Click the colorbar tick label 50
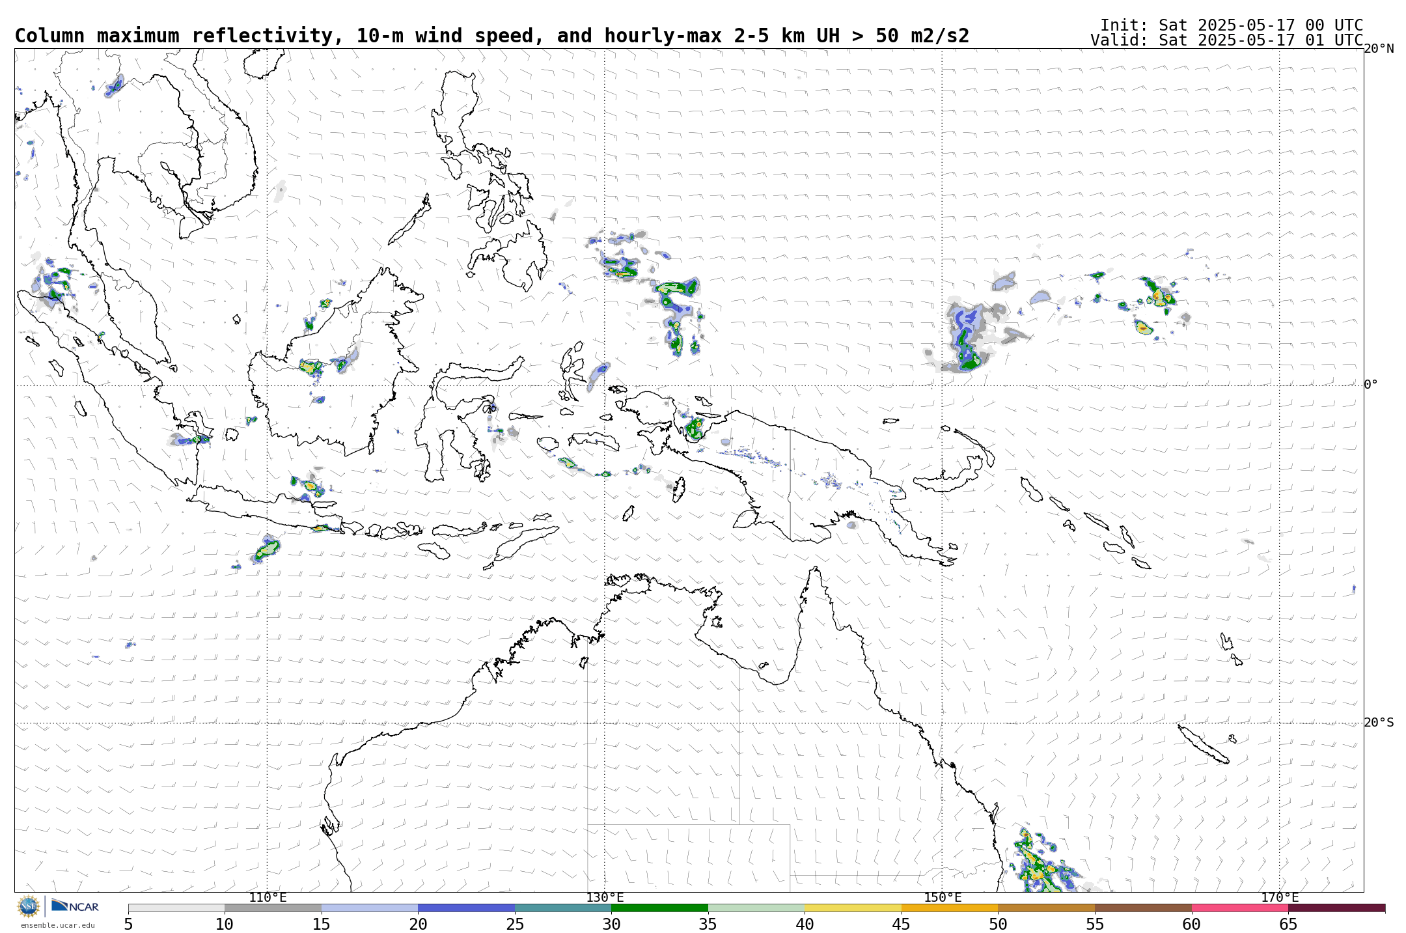 pyautogui.click(x=998, y=924)
